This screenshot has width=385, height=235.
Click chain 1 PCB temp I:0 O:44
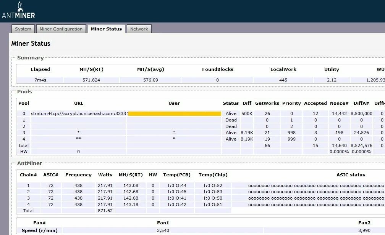pyautogui.click(x=177, y=185)
